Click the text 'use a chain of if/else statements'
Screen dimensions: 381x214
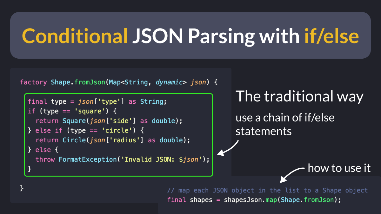285,124
